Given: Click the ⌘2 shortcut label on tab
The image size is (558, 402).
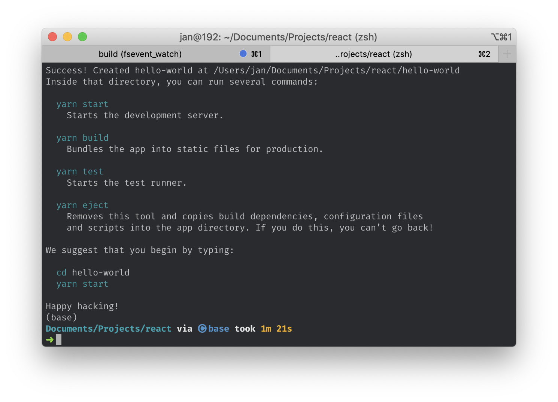Looking at the screenshot, I should click(x=484, y=54).
